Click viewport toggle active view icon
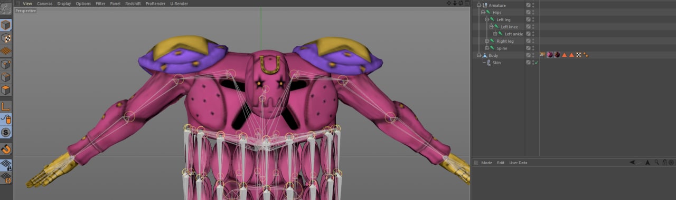 click(466, 3)
